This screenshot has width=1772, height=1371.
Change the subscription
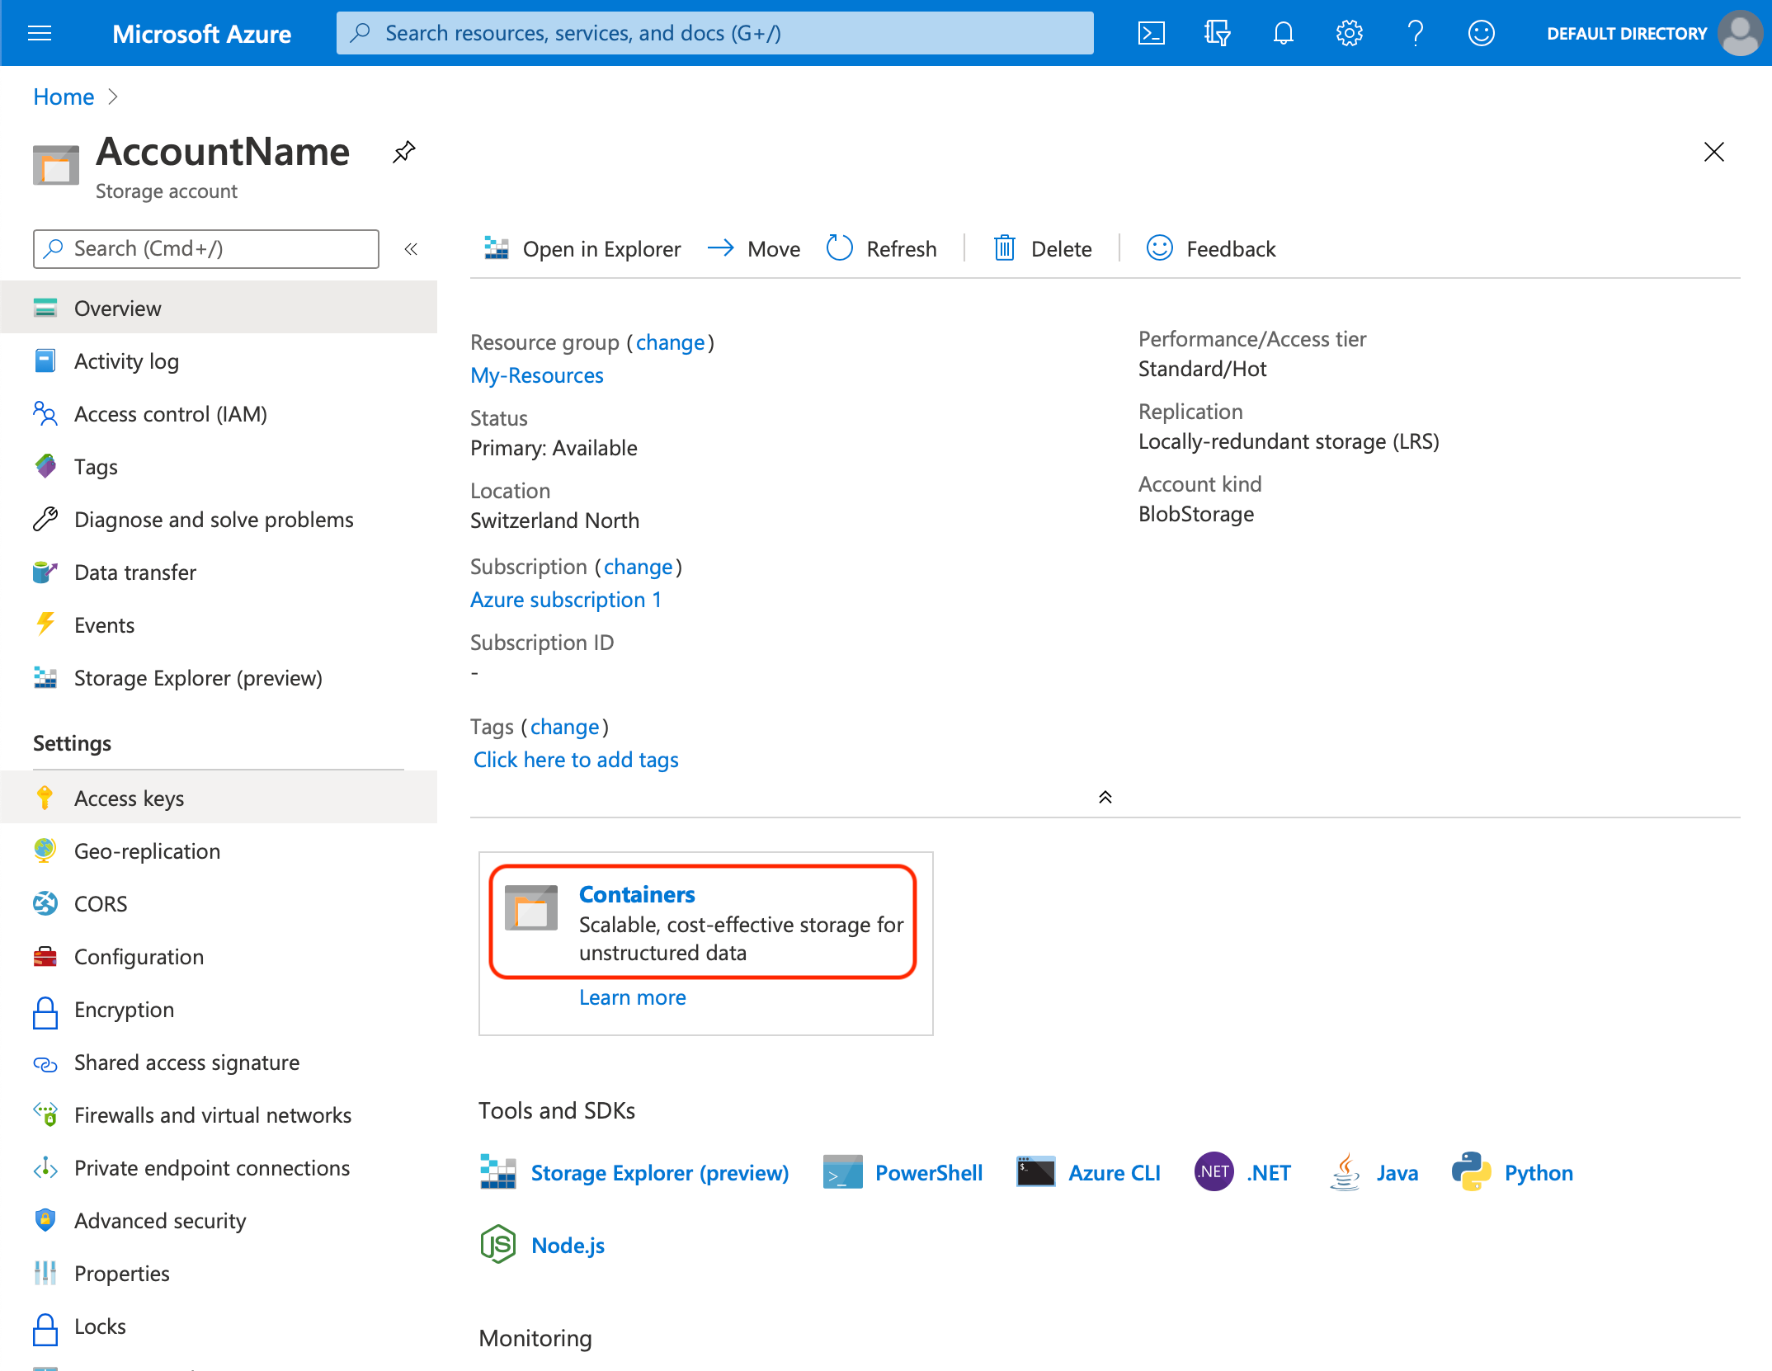(x=638, y=567)
